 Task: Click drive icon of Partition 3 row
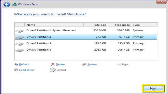(x=19, y=44)
